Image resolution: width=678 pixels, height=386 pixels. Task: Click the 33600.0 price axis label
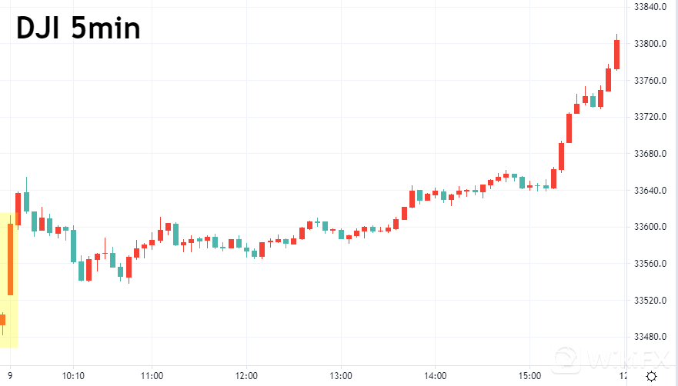[x=650, y=228]
